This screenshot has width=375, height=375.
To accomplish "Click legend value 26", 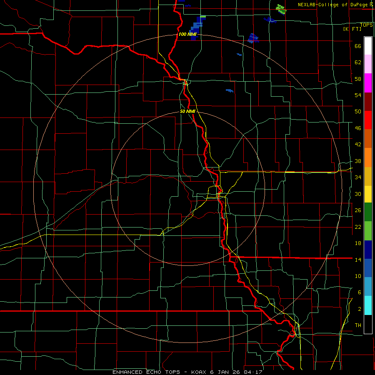I will (358, 210).
